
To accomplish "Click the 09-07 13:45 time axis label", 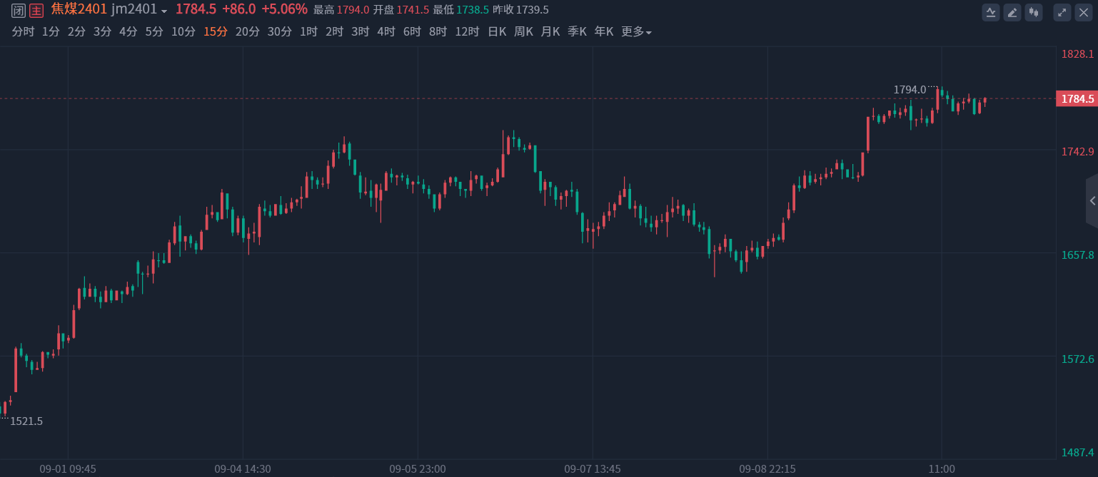I will 593,469.
